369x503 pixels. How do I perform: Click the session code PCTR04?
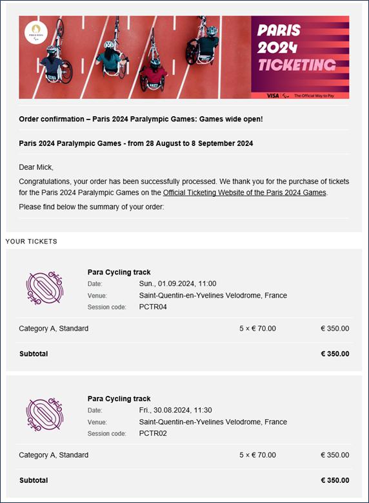(x=153, y=307)
